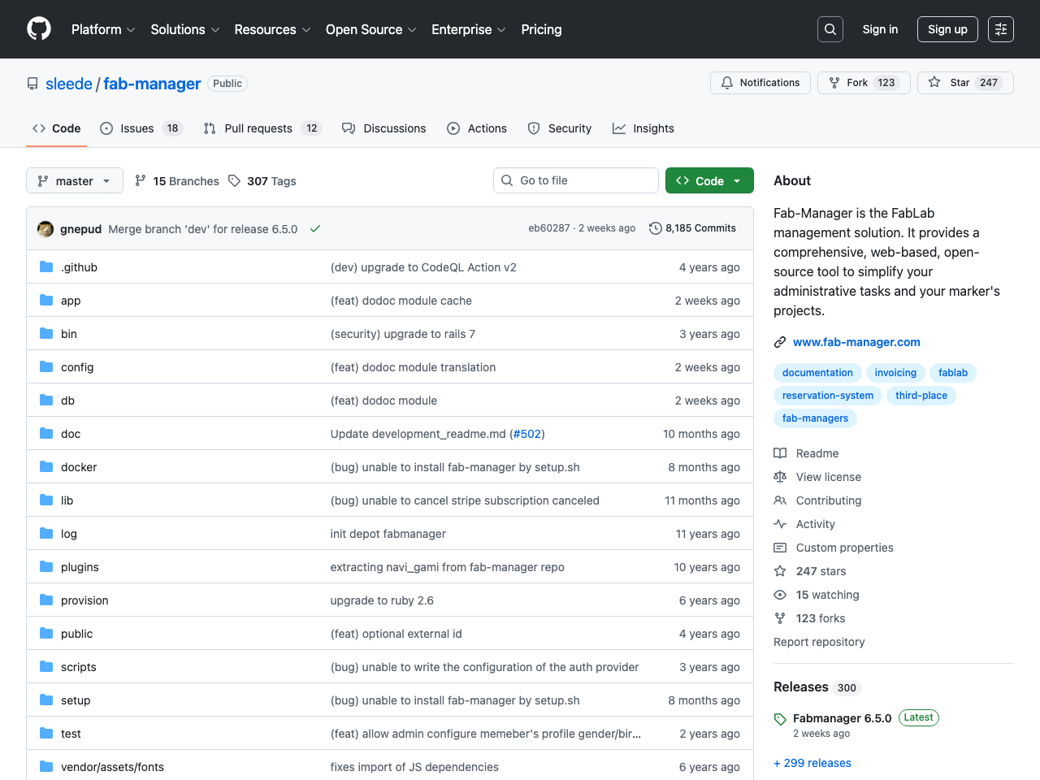Open the www.fab-manager.com website link

coord(856,342)
